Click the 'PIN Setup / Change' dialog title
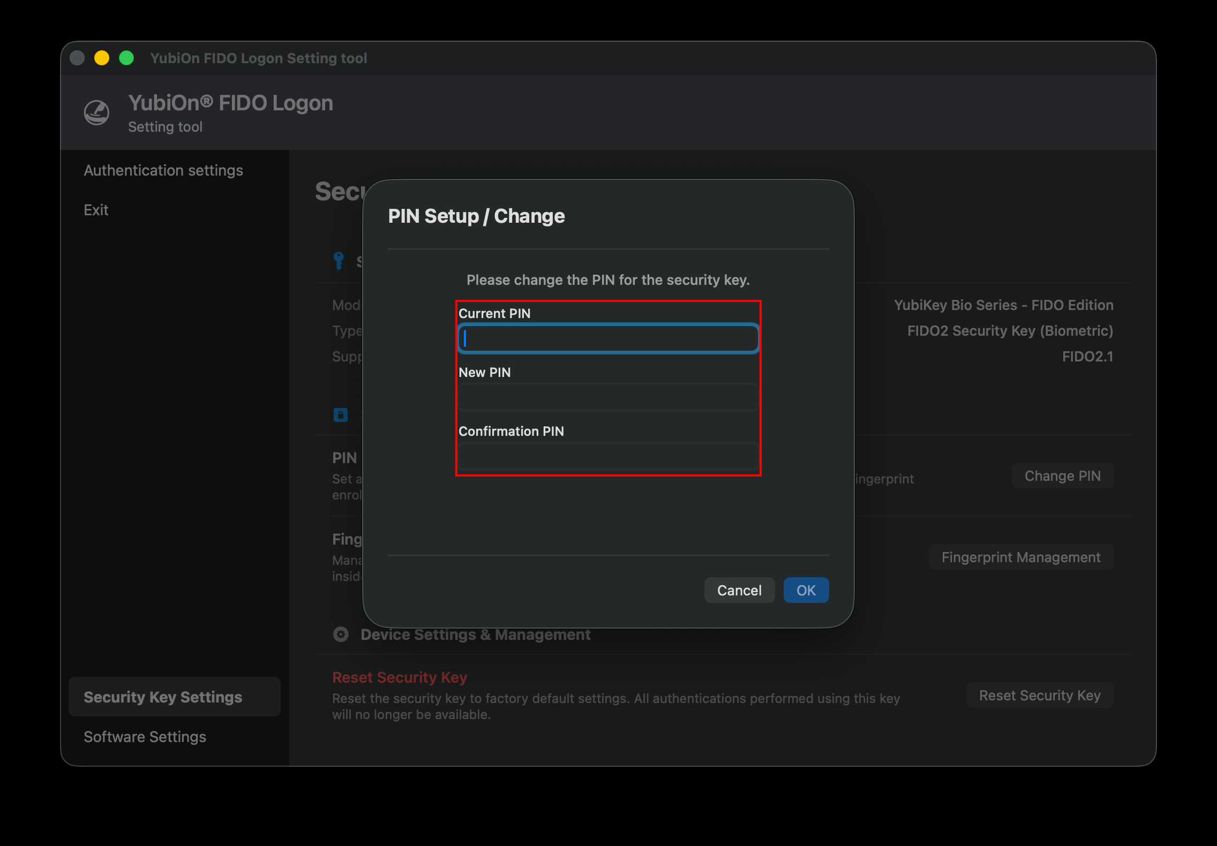Screen dimensions: 1217x846 (x=476, y=216)
